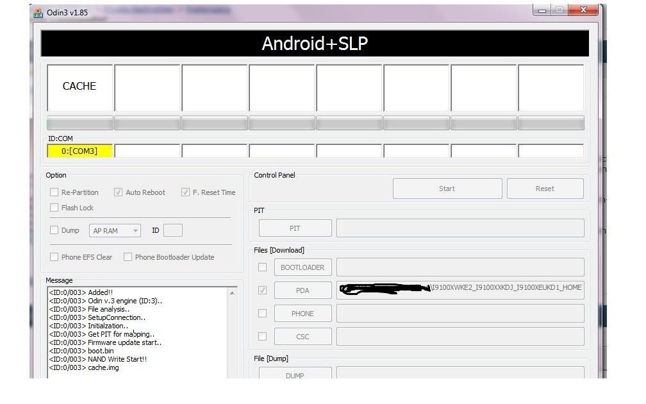Click the PDA file button
This screenshot has width=646, height=404.
[x=302, y=290]
